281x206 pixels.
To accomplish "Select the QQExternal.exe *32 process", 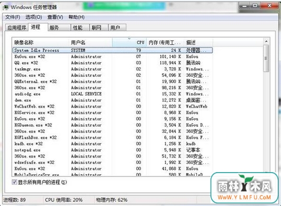I will [x=112, y=81].
